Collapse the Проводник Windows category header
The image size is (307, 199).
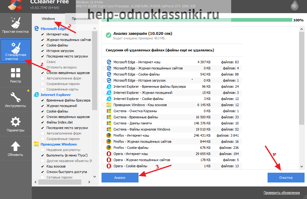tap(58, 144)
